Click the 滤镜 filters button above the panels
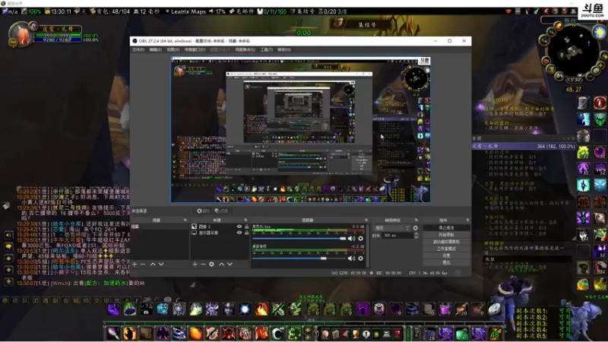Viewport: 608px width, 342px height. [x=221, y=211]
